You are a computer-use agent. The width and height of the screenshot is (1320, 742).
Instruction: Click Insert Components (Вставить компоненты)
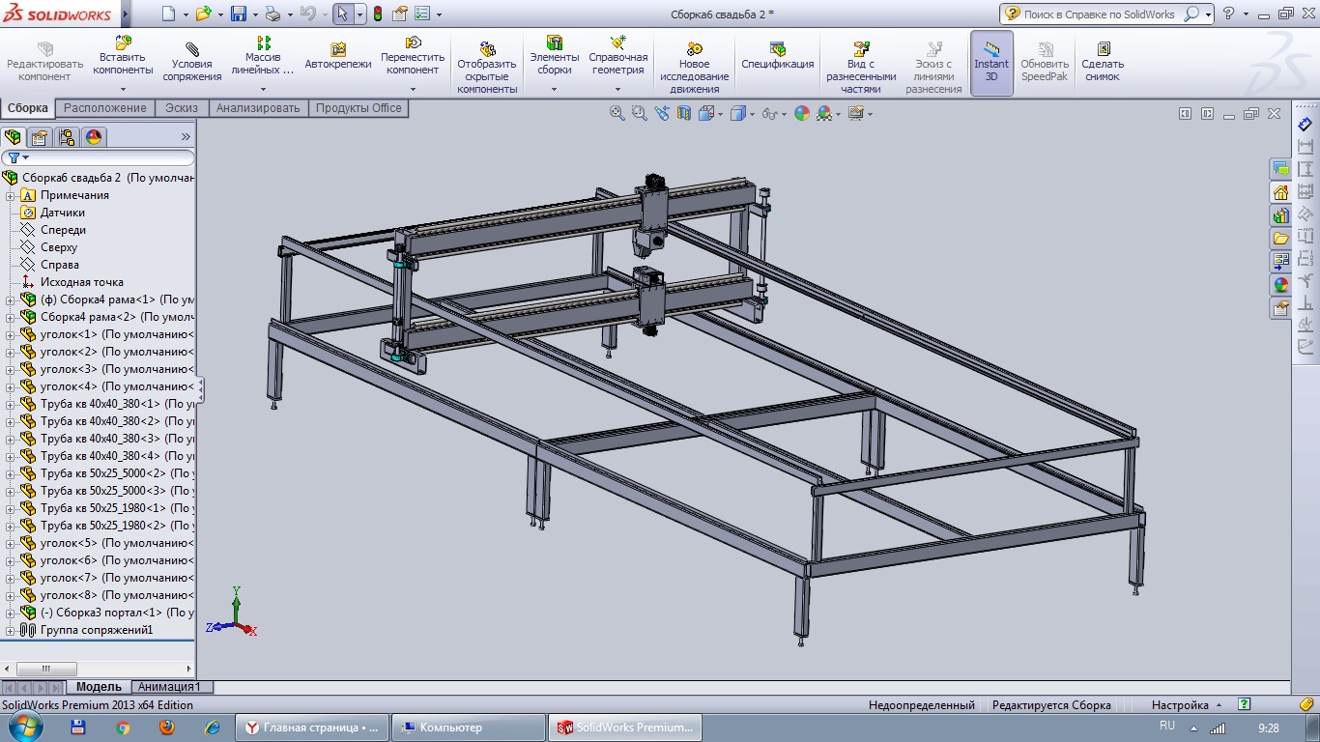coord(123,57)
